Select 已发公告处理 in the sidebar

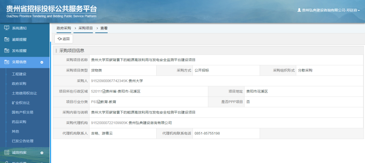tap(23, 141)
